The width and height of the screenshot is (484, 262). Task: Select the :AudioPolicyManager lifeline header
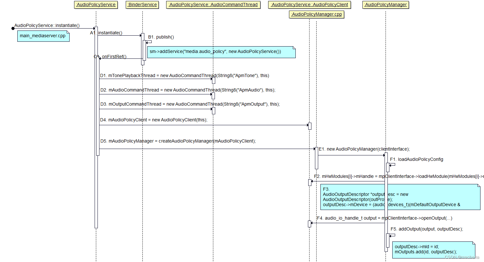[x=386, y=4]
